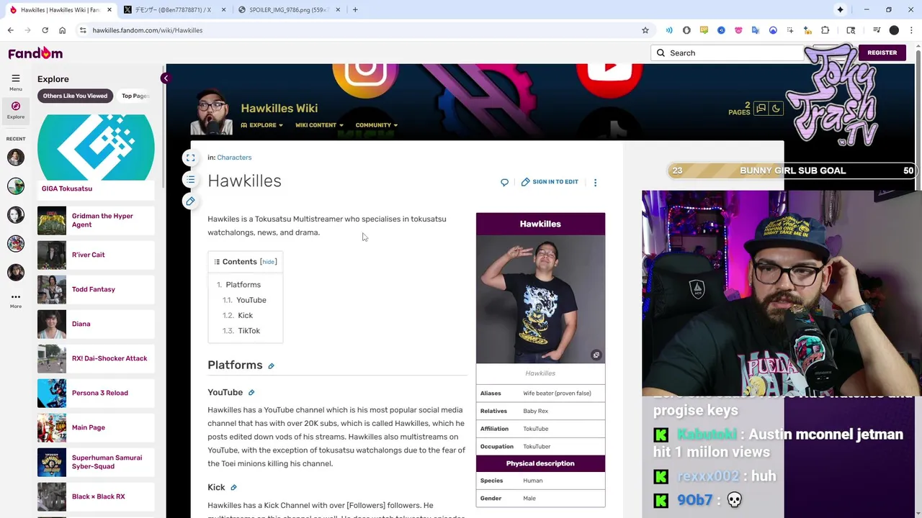Open RX! Dai-Shocker Attack recommendation
The height and width of the screenshot is (518, 922).
point(96,358)
